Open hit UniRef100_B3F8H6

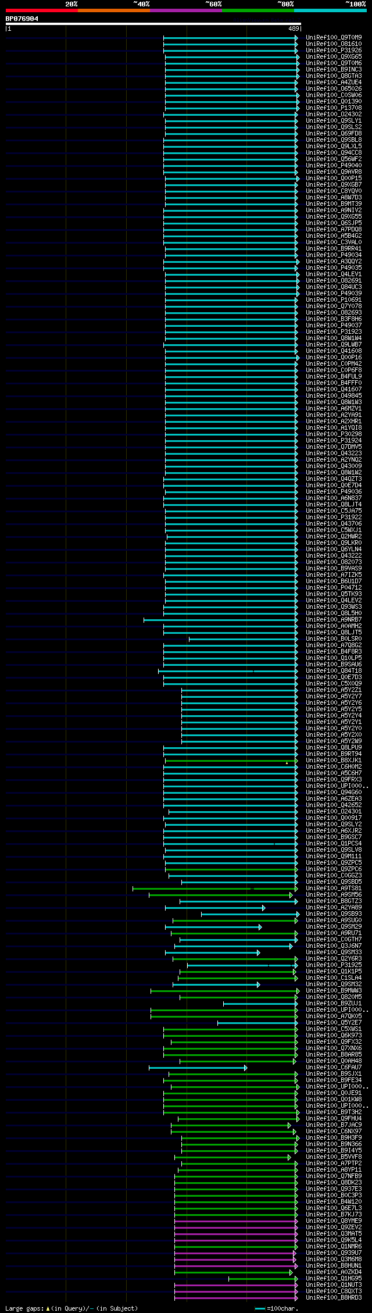(334, 319)
